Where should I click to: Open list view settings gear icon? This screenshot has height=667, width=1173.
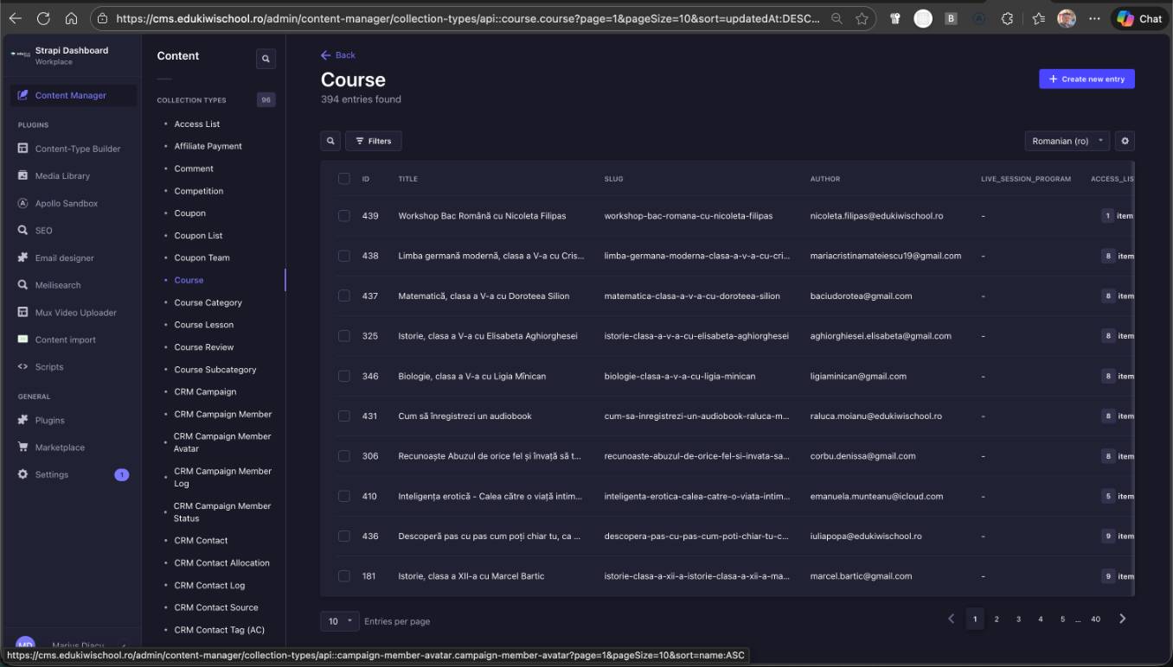tap(1125, 141)
